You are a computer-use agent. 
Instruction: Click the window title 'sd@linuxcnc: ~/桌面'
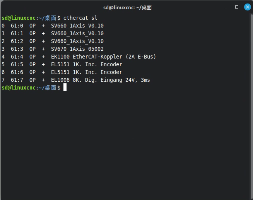coord(126,7)
